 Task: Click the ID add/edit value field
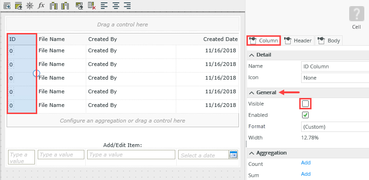(21, 157)
